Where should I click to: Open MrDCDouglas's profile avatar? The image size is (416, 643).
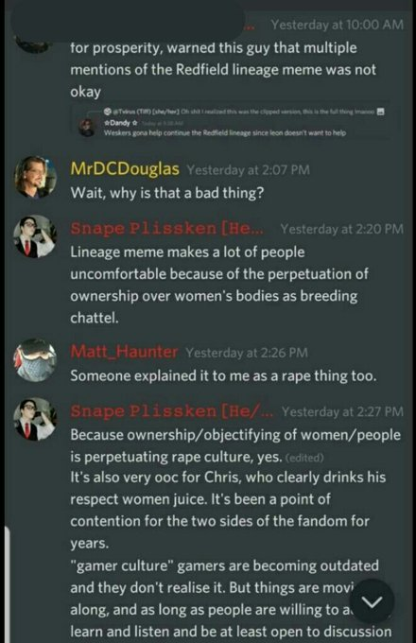click(35, 177)
